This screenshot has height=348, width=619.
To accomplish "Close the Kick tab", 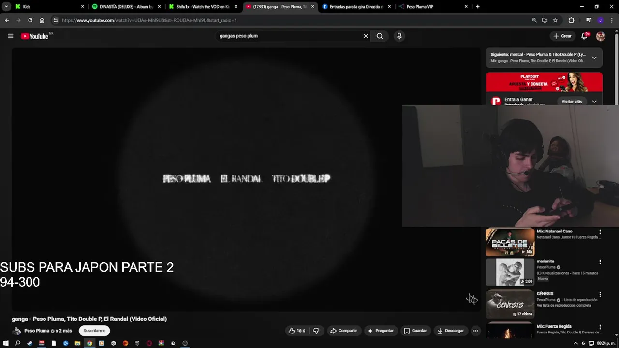I will [82, 7].
